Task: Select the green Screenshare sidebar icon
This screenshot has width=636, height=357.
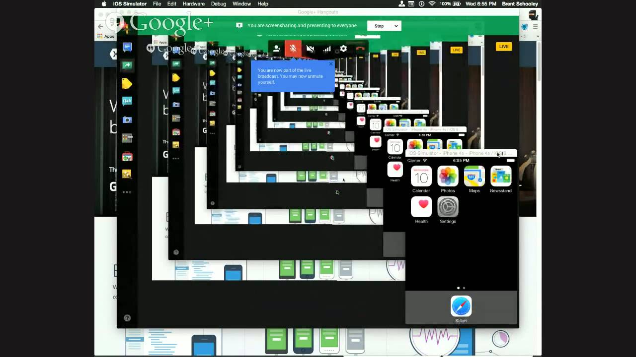Action: point(127,65)
